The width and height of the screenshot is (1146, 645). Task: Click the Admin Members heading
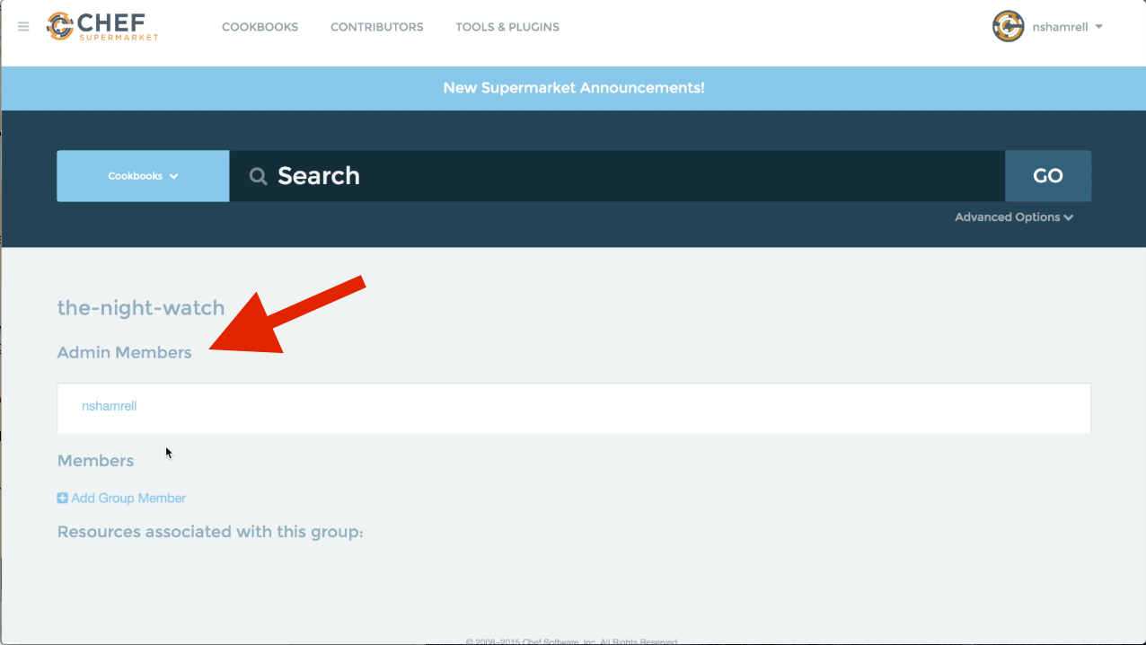[124, 353]
